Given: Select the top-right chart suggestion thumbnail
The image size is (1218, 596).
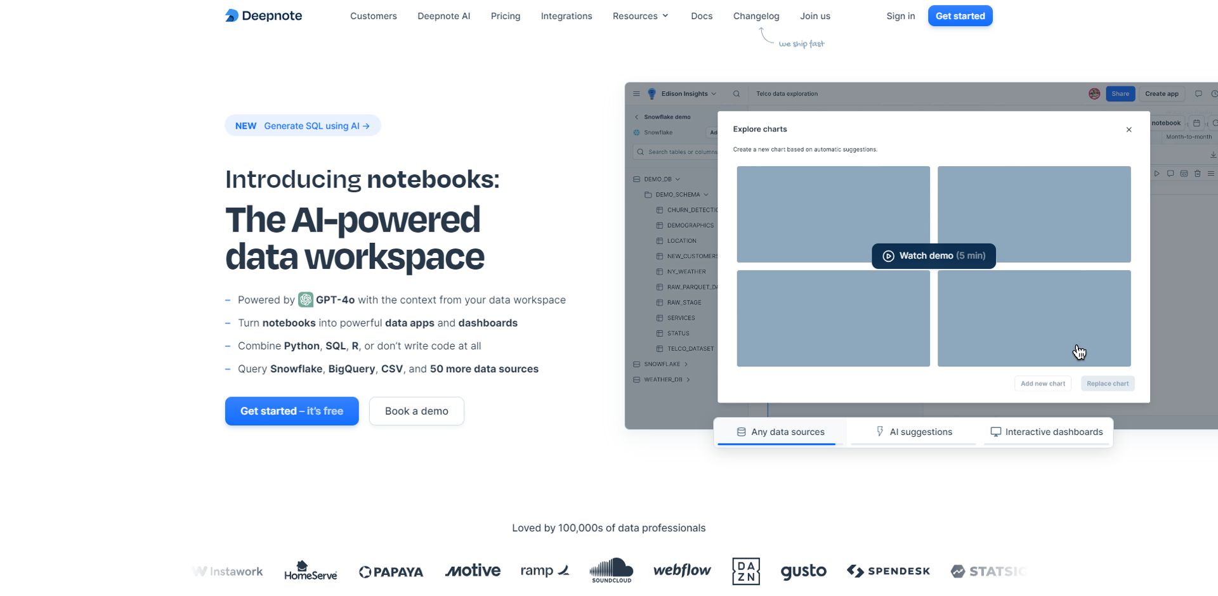Looking at the screenshot, I should (1034, 214).
